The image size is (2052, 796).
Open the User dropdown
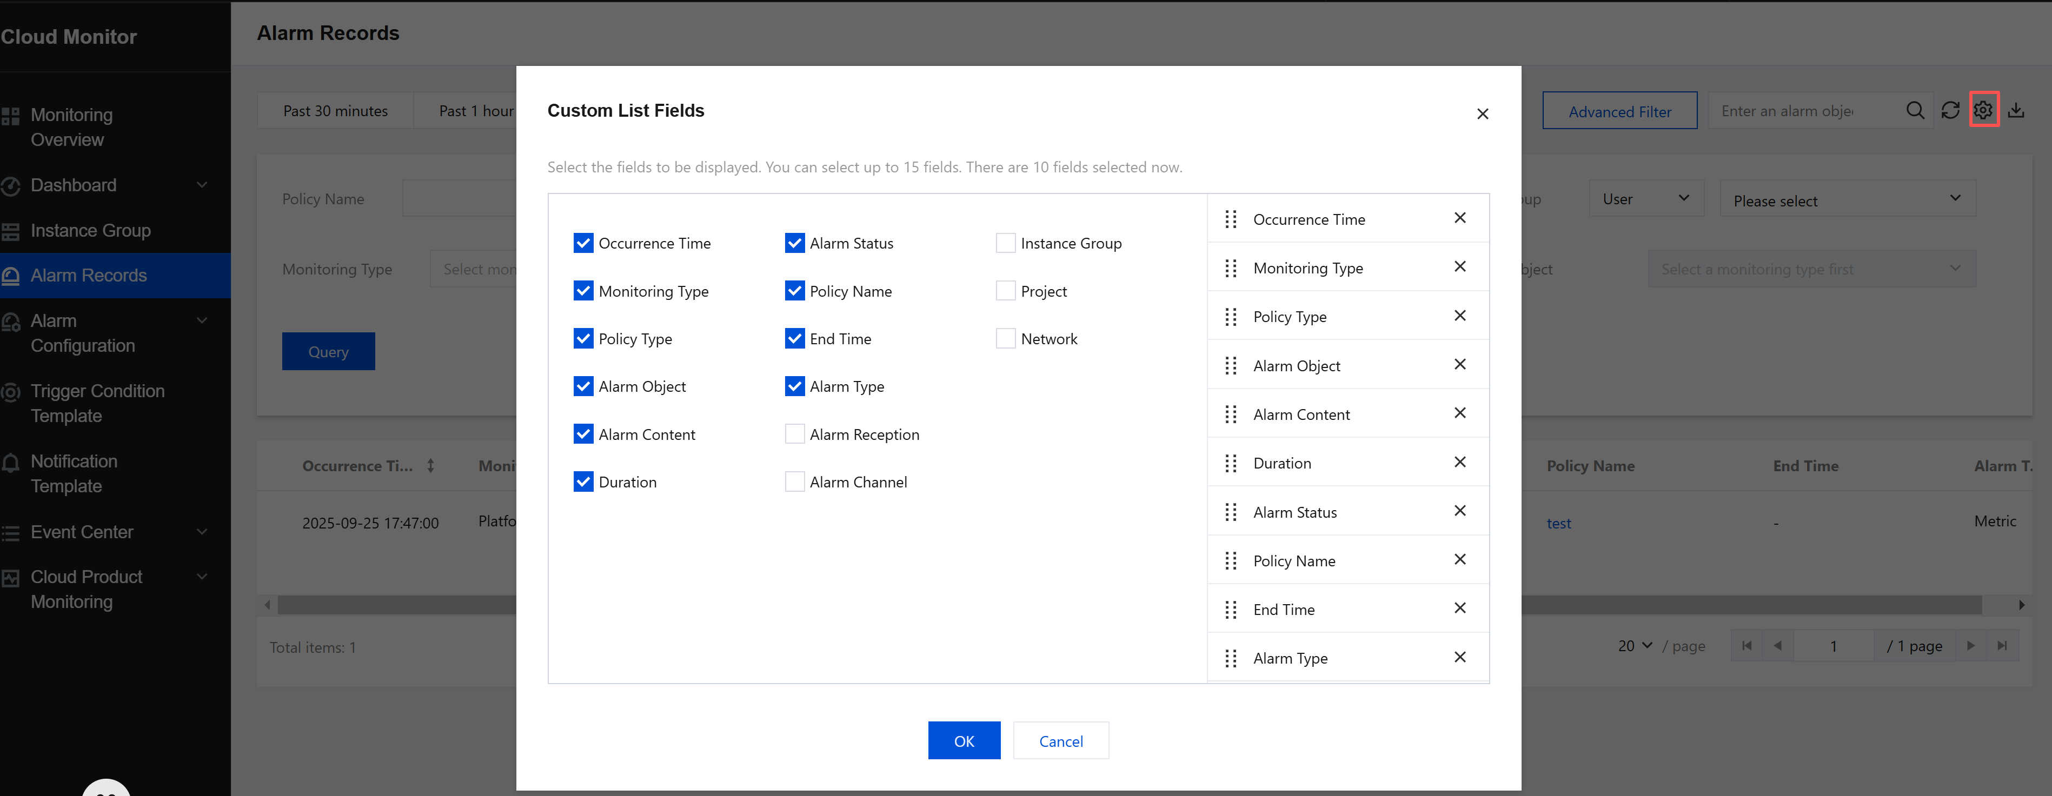pyautogui.click(x=1646, y=198)
